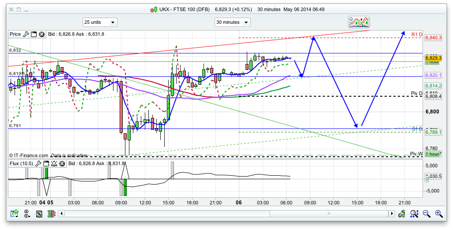453x230 pixels.
Task: Select the R1 D 6,840.3 price label
Action: click(x=433, y=38)
